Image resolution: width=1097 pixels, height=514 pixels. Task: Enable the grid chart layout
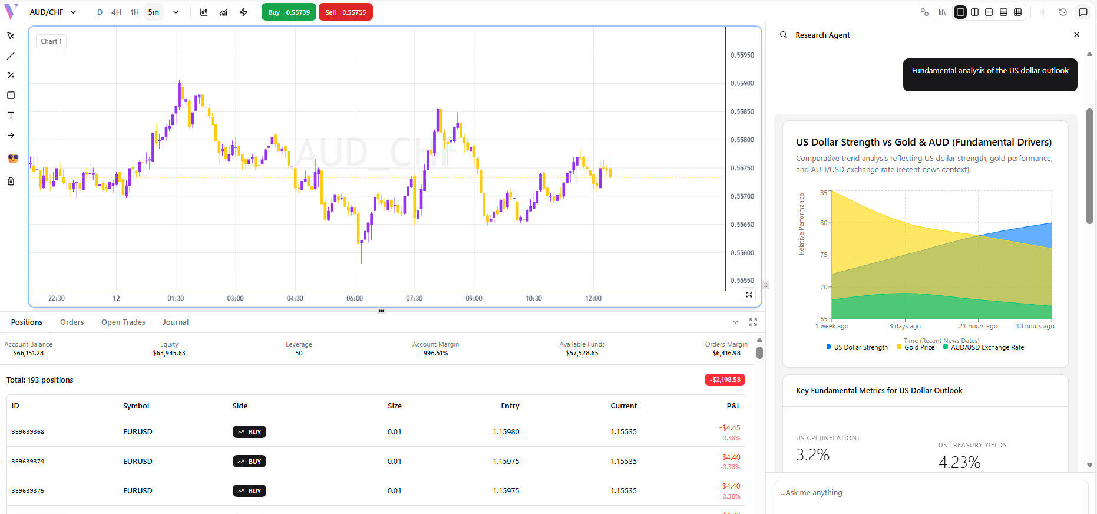[x=1017, y=12]
